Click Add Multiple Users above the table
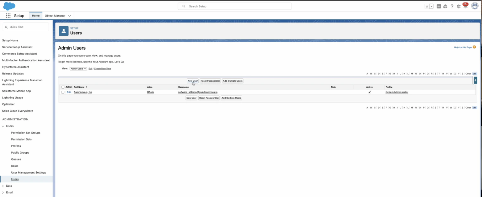 point(233,81)
